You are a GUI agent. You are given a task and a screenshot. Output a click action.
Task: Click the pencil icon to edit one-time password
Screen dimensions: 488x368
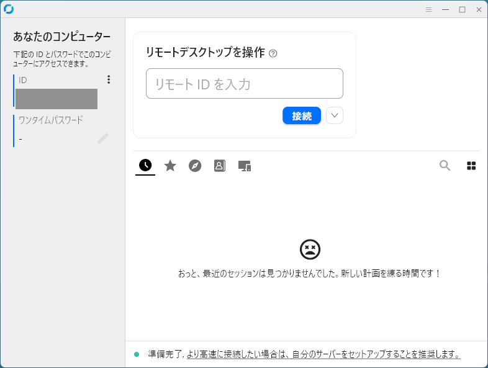[103, 138]
